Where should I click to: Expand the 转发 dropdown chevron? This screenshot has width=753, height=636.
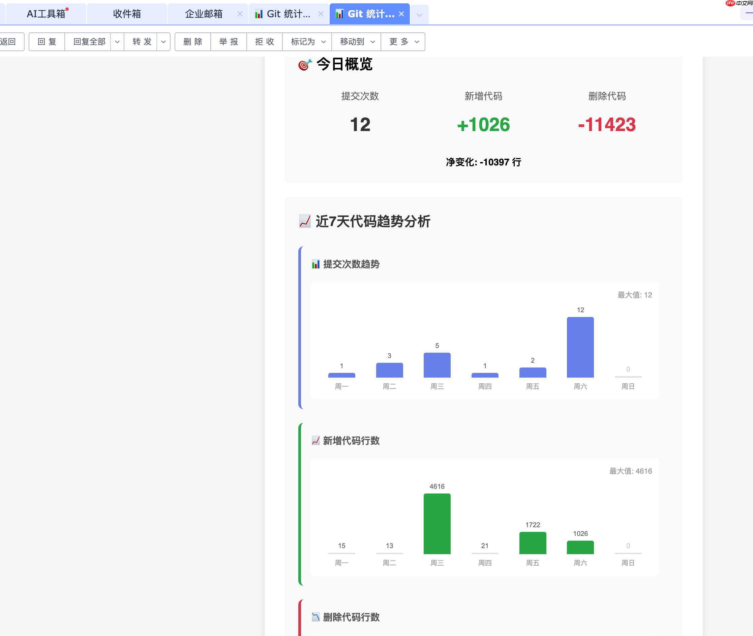coord(163,42)
